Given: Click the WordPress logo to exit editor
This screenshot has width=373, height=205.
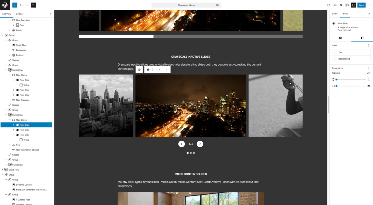Looking at the screenshot, I should click(x=5, y=5).
